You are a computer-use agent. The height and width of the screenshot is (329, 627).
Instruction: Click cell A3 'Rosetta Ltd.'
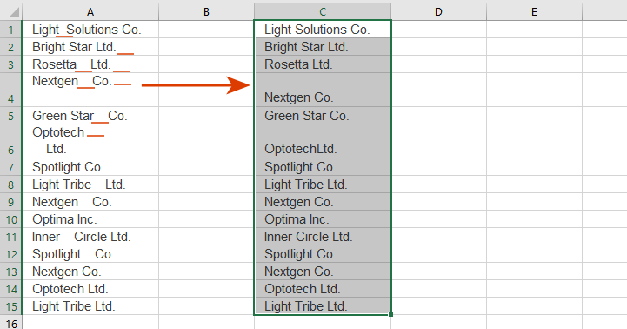[90, 64]
